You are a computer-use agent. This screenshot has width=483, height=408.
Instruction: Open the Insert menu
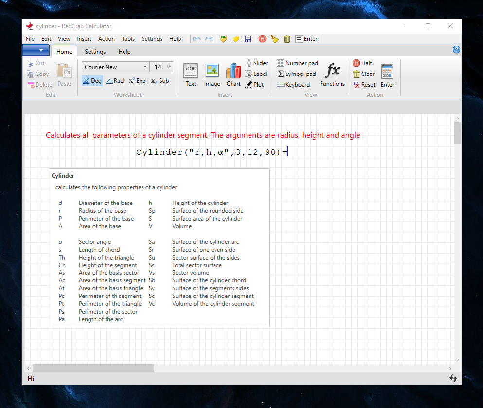click(x=84, y=39)
